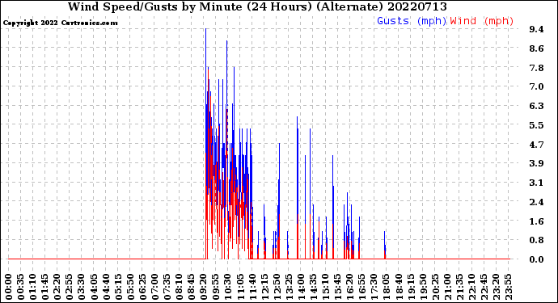
Task: Click the 17:30 time axis label
Action: [x=374, y=287]
